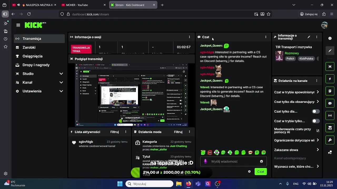Click into the Wyślij wiadomość chat input

(x=233, y=161)
